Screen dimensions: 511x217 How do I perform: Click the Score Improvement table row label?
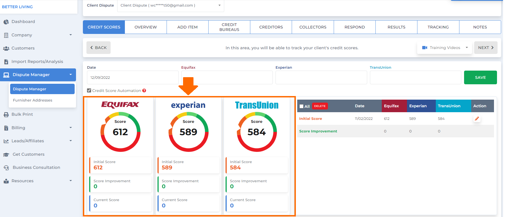point(318,131)
